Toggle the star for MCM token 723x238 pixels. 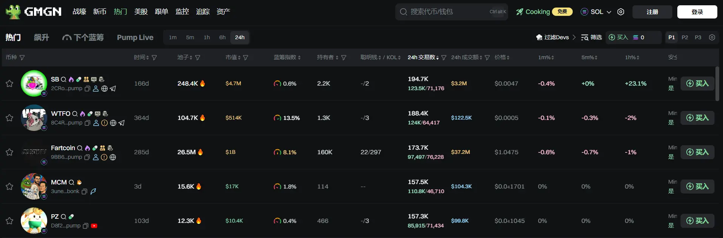tap(9, 186)
